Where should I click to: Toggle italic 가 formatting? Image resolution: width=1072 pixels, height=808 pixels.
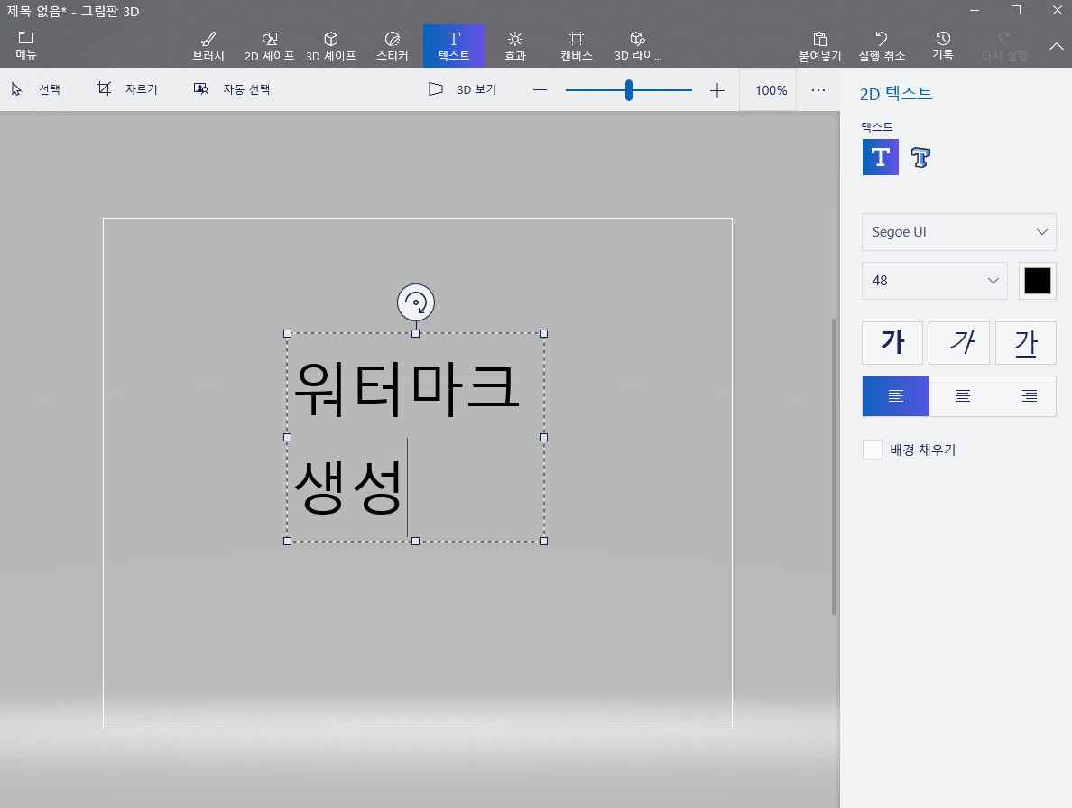(959, 343)
